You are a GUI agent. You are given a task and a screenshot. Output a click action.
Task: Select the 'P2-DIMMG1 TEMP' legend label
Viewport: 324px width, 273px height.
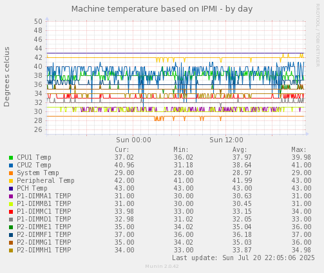click(44, 242)
